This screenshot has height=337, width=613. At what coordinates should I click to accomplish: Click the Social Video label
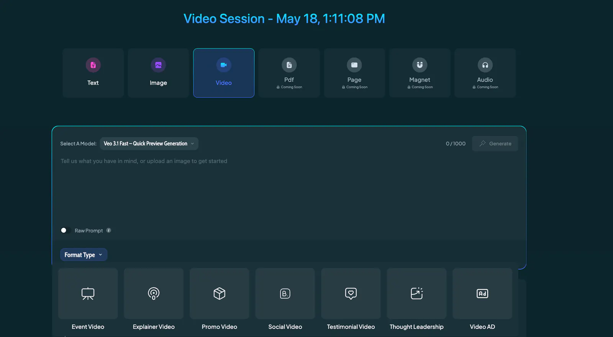[285, 327]
